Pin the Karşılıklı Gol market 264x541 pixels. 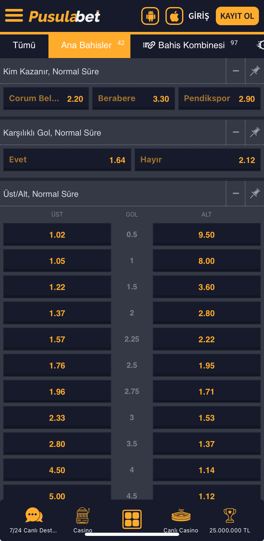point(255,132)
